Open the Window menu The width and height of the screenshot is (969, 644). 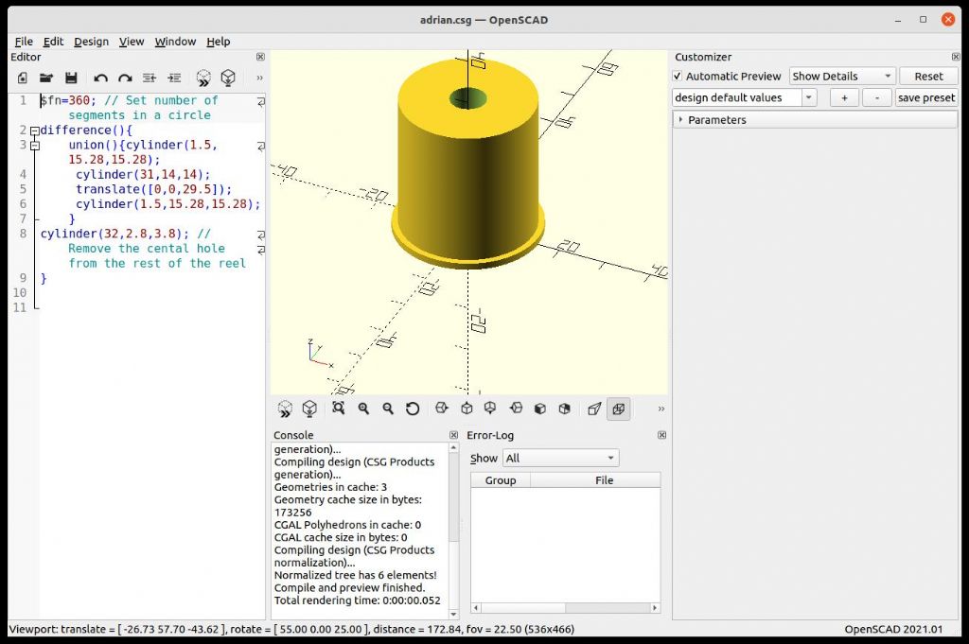[175, 42]
